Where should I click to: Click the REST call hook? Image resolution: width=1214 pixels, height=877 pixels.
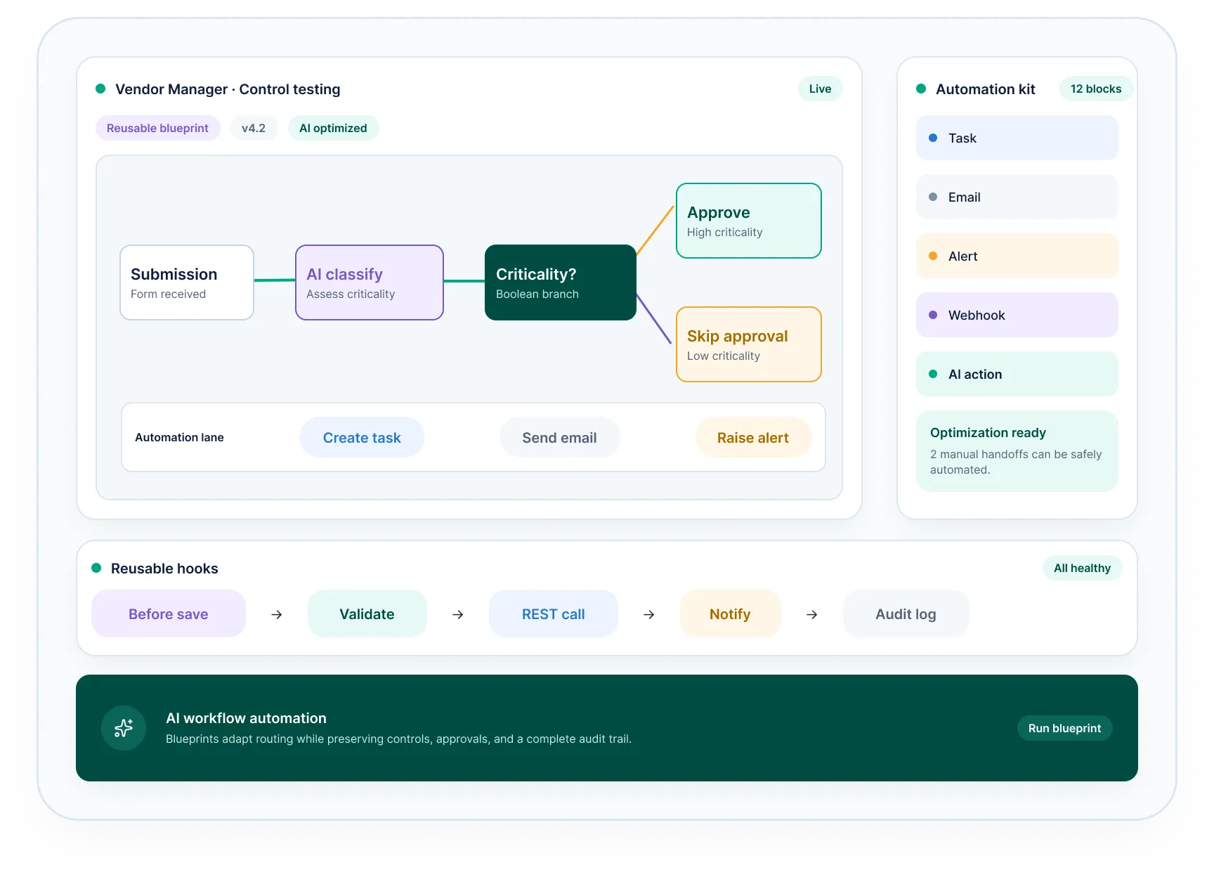[x=554, y=613]
